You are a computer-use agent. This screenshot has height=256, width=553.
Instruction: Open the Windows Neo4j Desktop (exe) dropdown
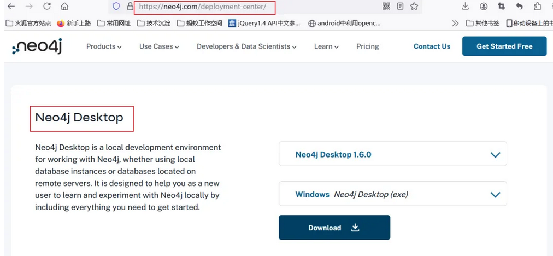click(x=392, y=194)
